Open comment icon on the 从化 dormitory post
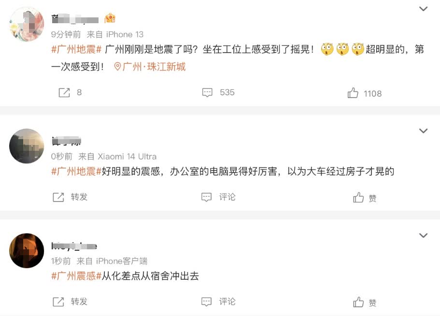 pos(207,302)
